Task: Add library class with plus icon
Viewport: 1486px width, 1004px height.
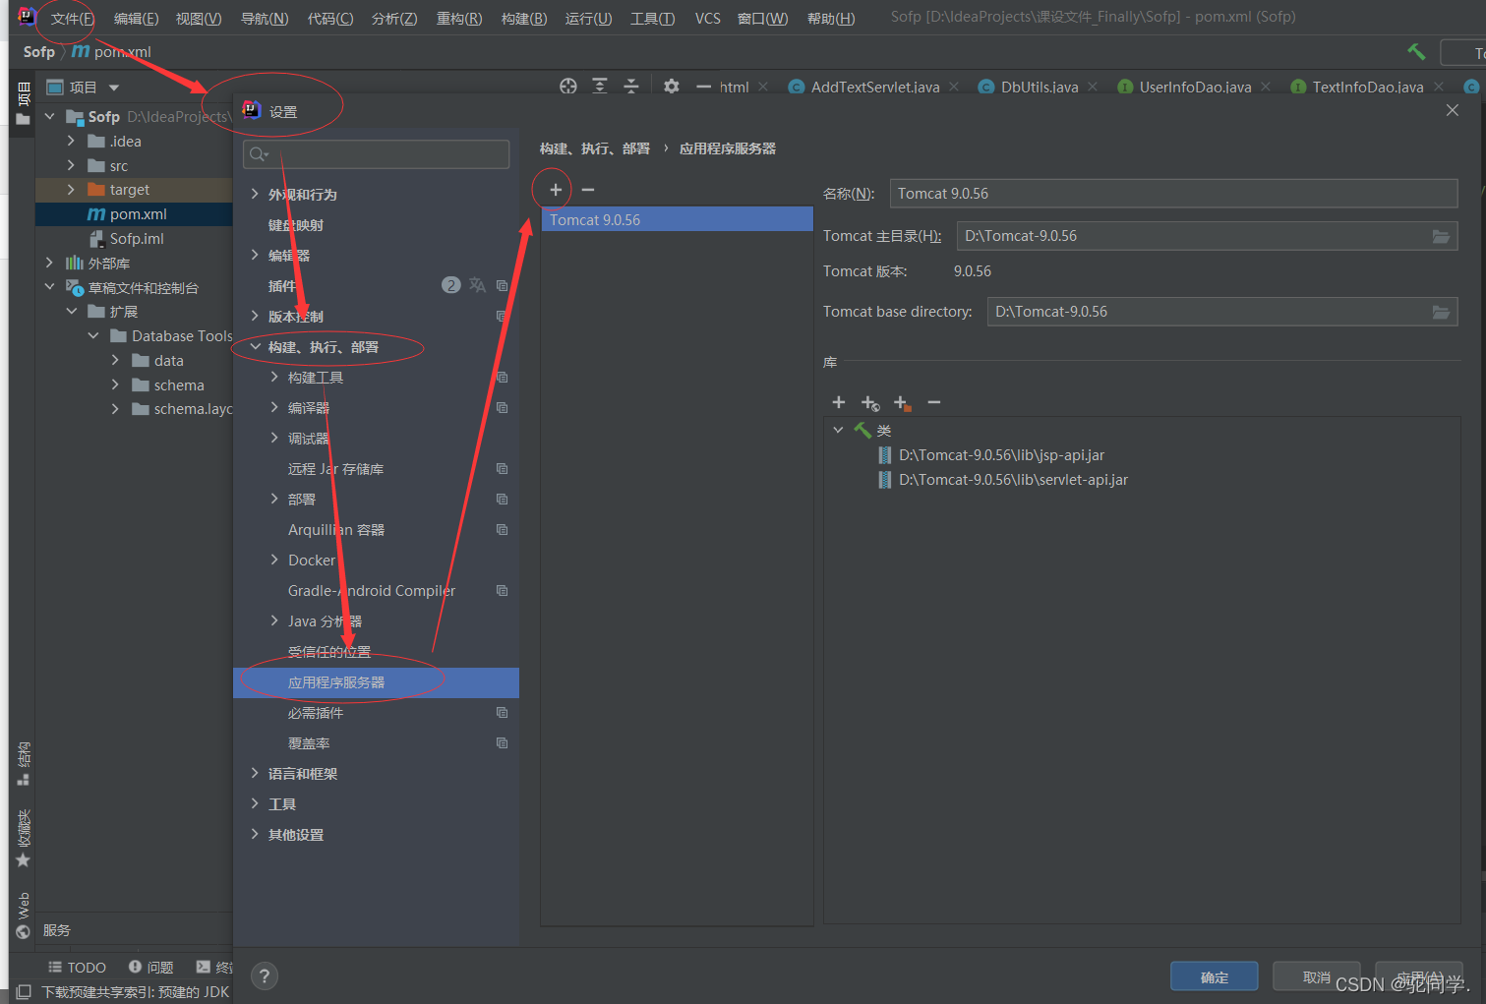Action: 839,402
